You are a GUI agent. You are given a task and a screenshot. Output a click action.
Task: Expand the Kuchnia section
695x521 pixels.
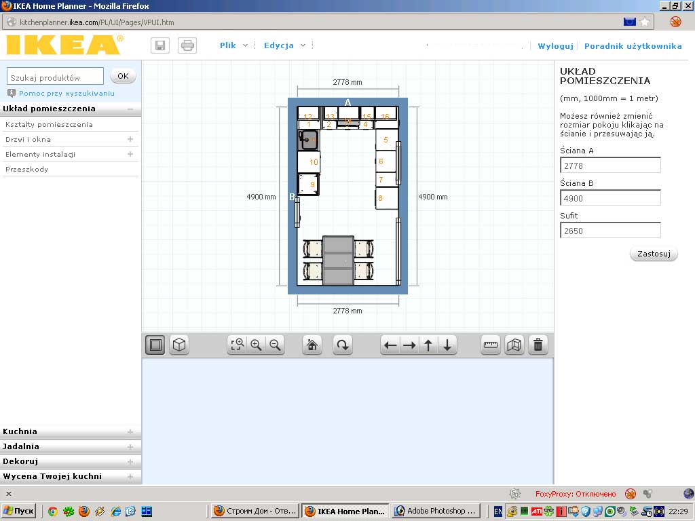[x=130, y=431]
